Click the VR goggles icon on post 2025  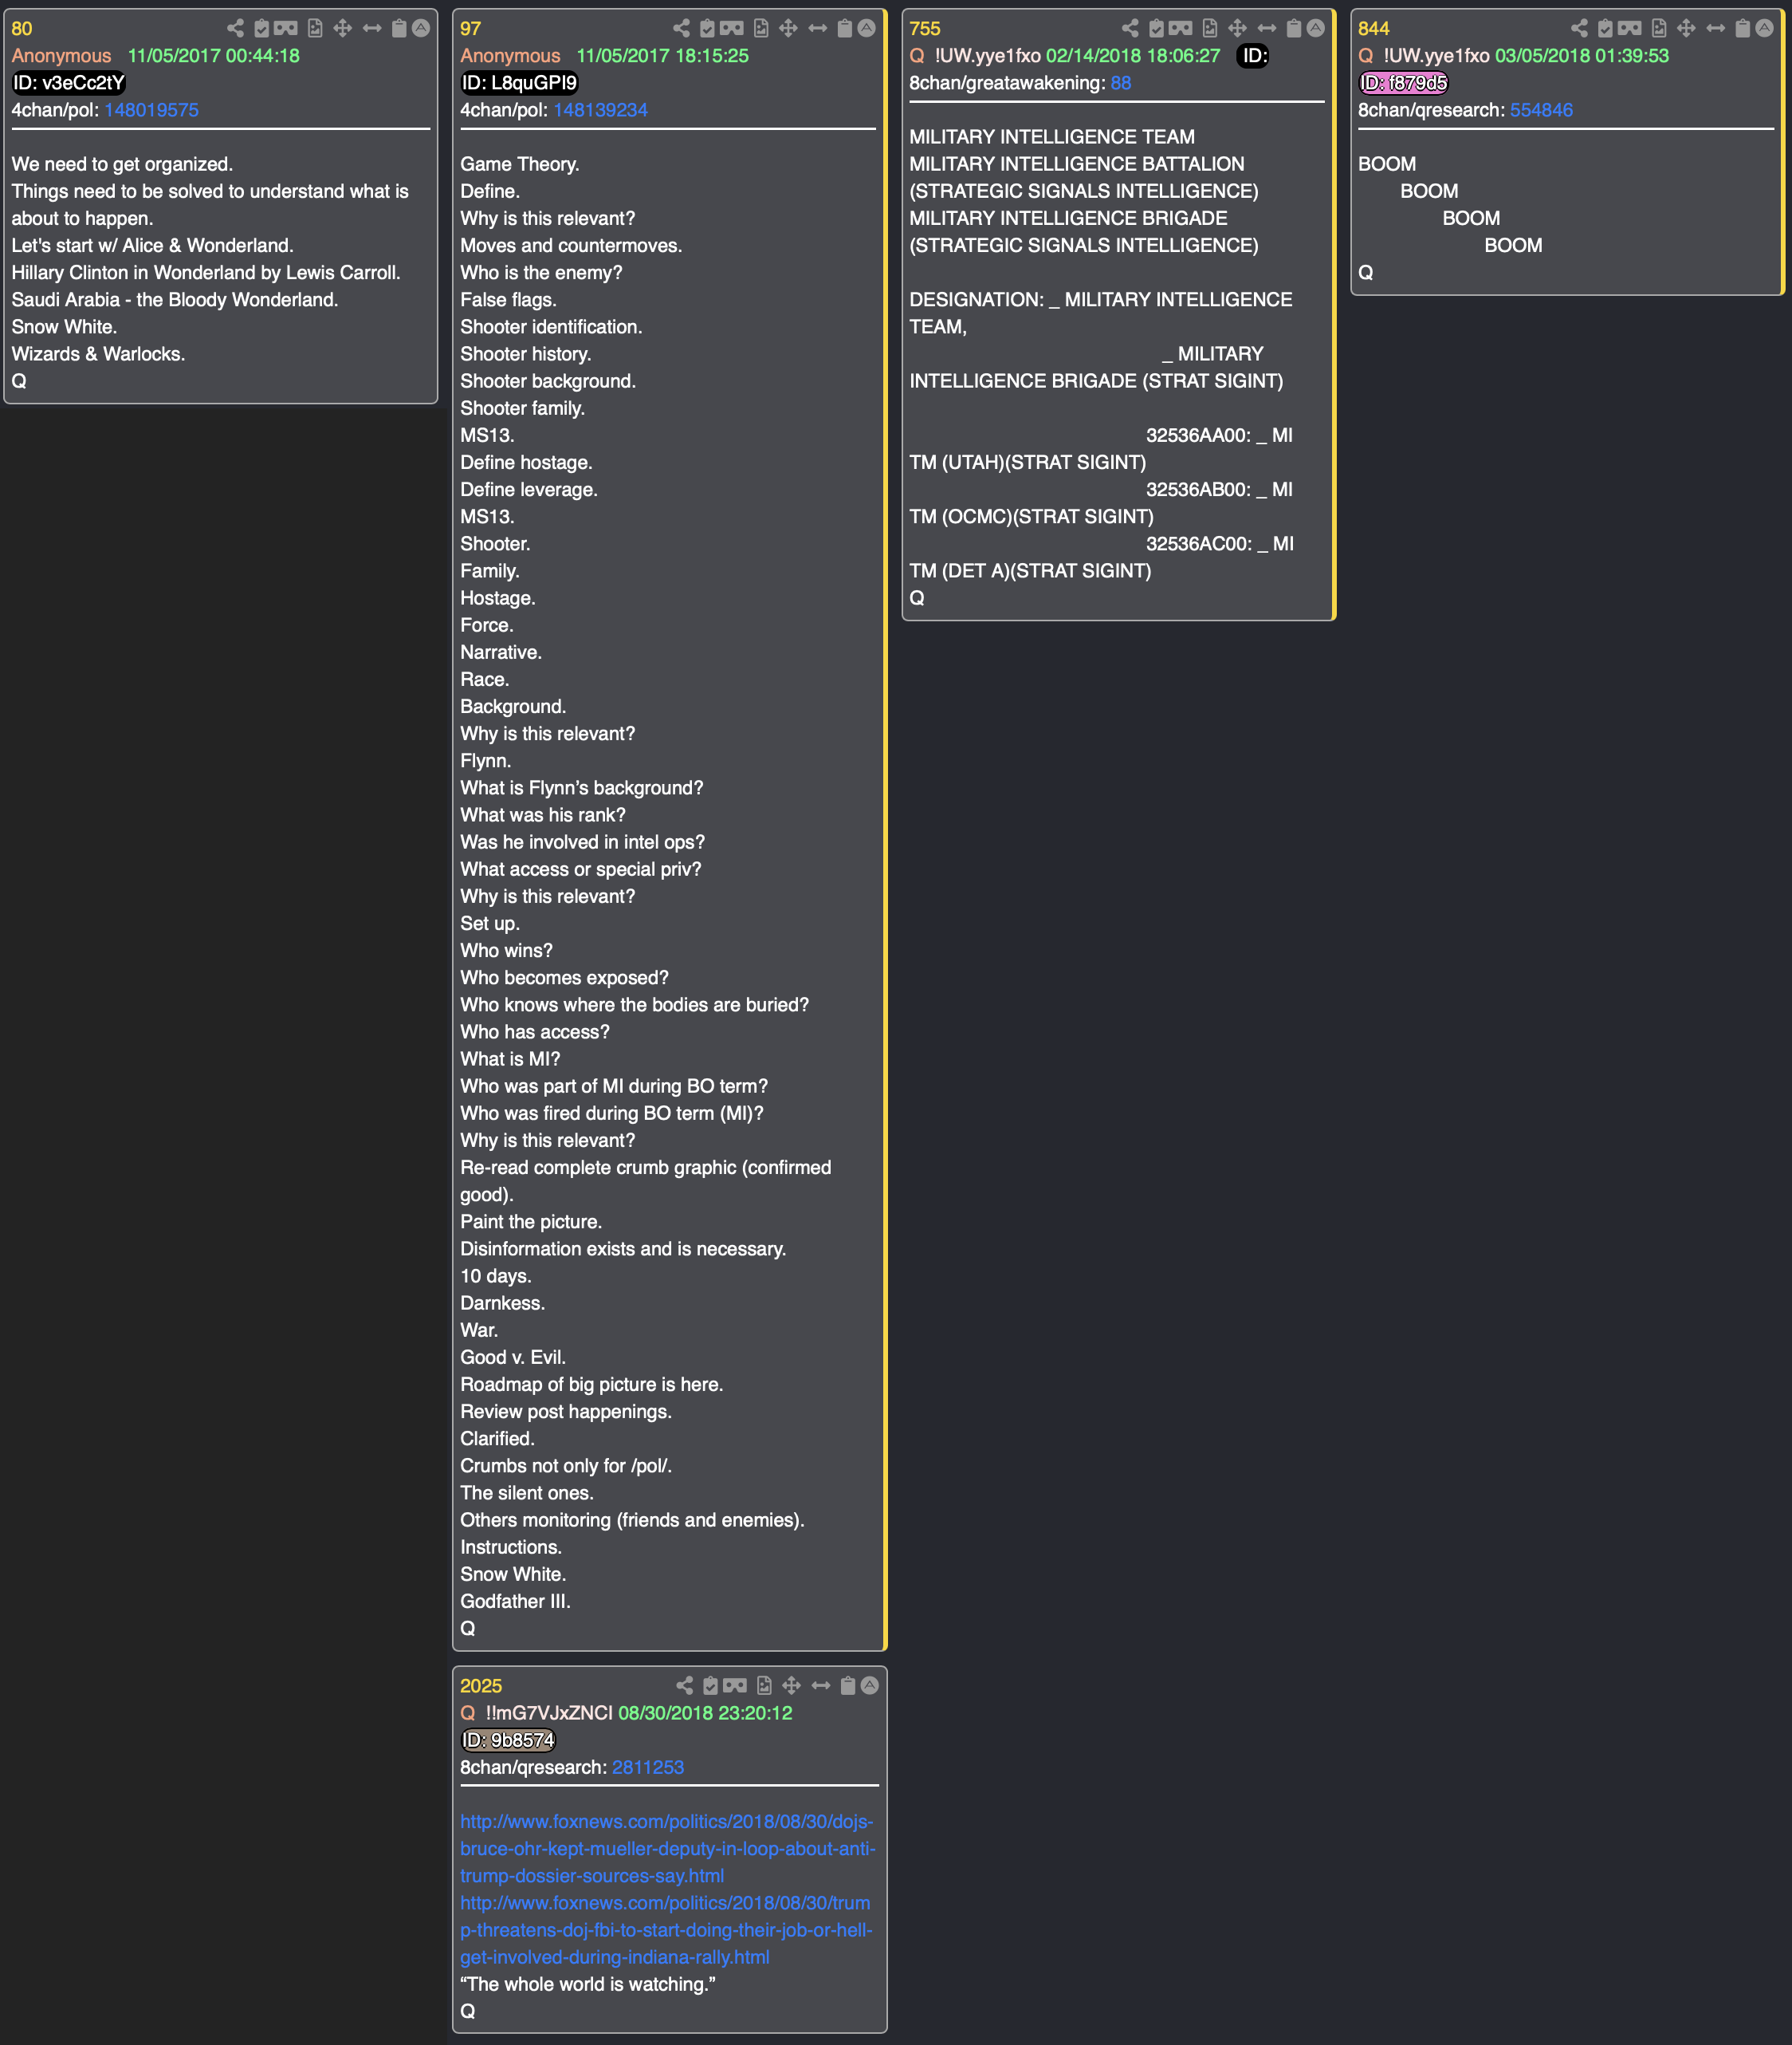735,1686
